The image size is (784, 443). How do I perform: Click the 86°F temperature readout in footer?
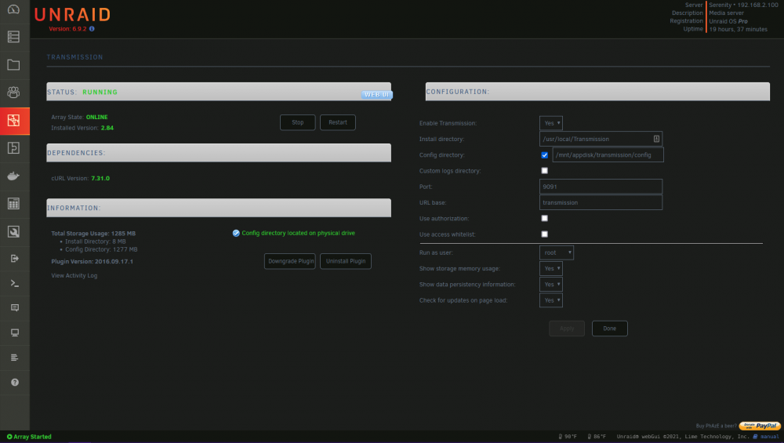click(x=597, y=437)
